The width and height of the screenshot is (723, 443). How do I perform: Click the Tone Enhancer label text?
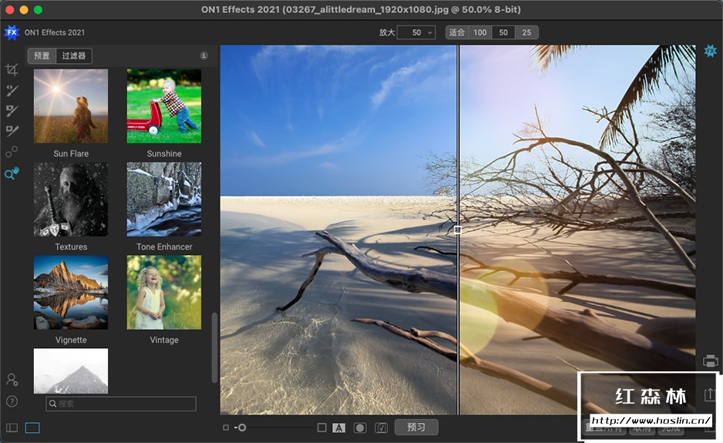pyautogui.click(x=164, y=247)
